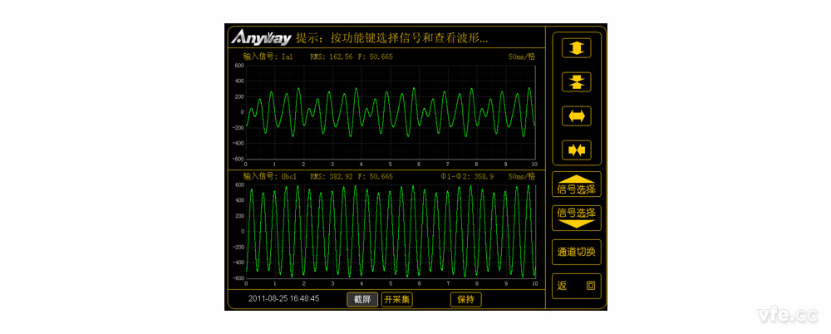Click the upper Ia1 waveform plot
The height and width of the screenshot is (334, 831).
coord(391,111)
